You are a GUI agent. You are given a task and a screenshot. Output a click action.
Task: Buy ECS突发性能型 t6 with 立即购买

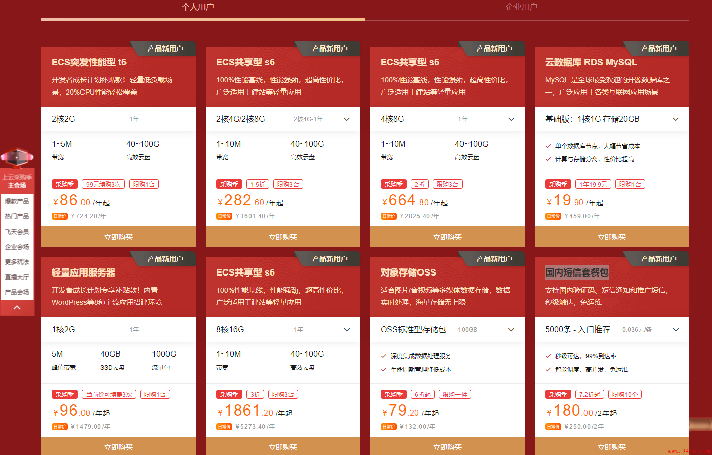[118, 237]
